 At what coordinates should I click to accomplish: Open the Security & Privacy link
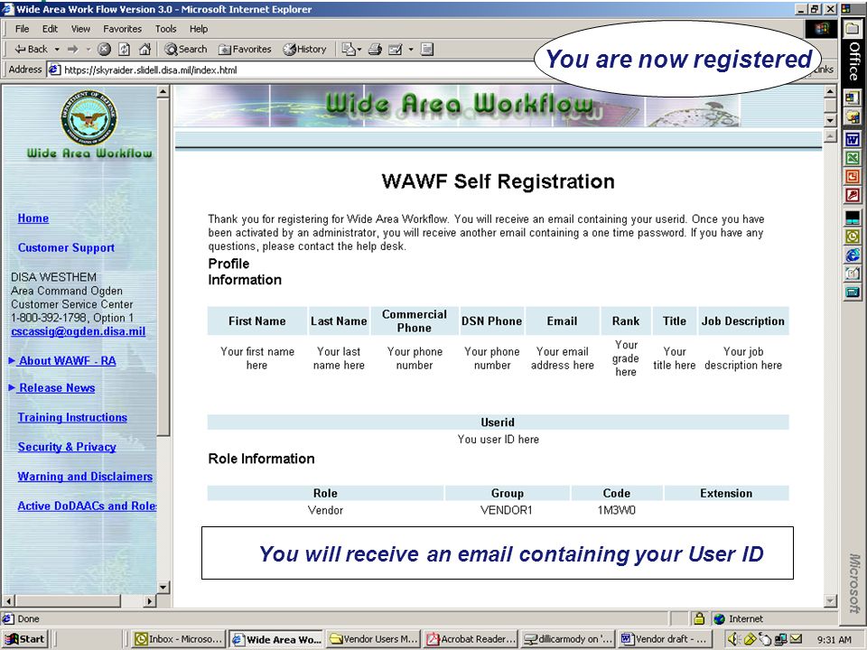pyautogui.click(x=67, y=447)
